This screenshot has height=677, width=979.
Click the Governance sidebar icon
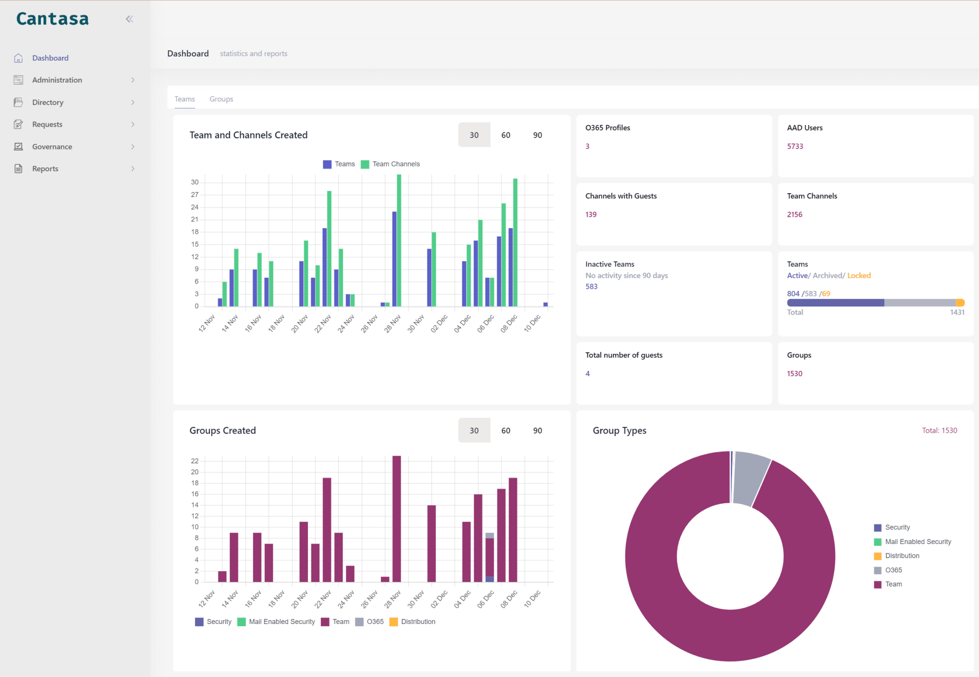coord(19,147)
